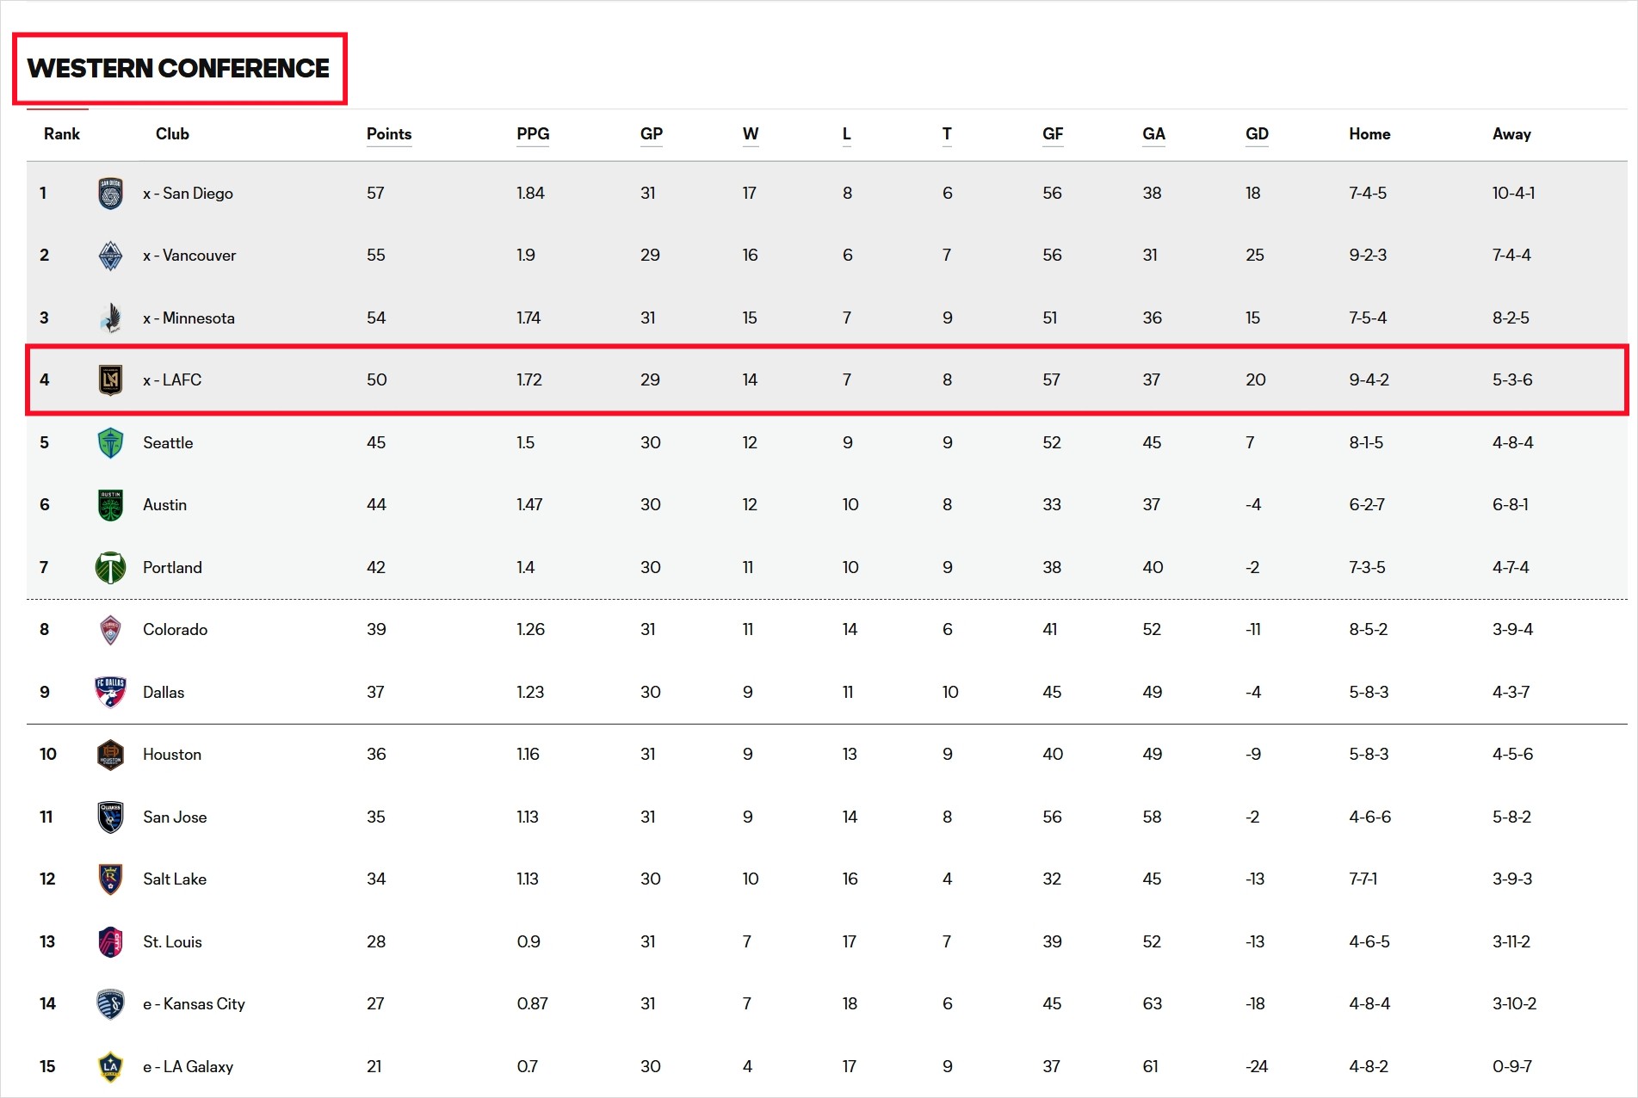The width and height of the screenshot is (1638, 1098).
Task: Select the Vancouver Whitecaps logo
Action: pyautogui.click(x=110, y=255)
